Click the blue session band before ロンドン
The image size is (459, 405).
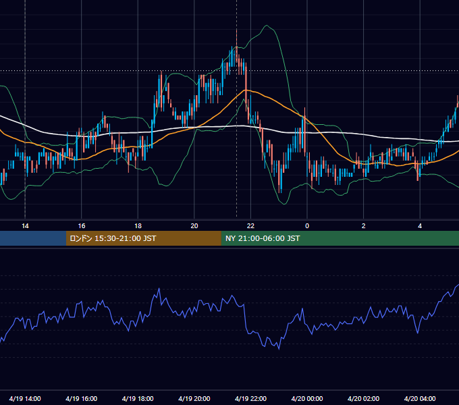click(x=33, y=238)
